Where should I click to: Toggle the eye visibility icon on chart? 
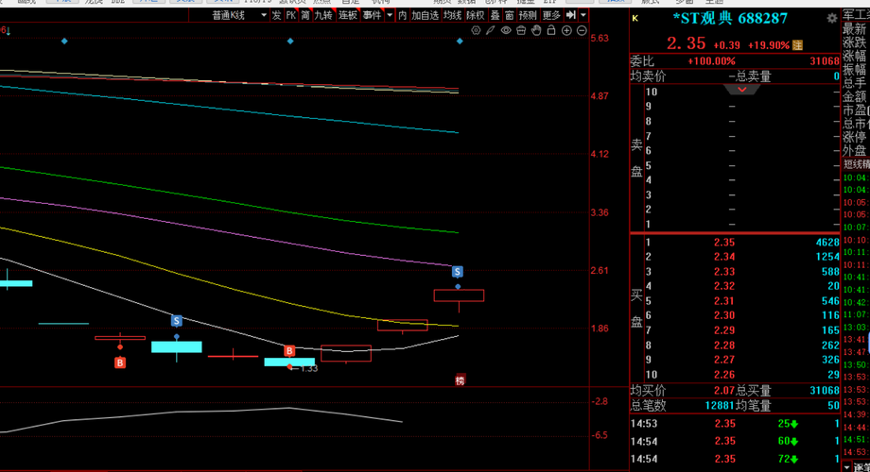point(506,30)
